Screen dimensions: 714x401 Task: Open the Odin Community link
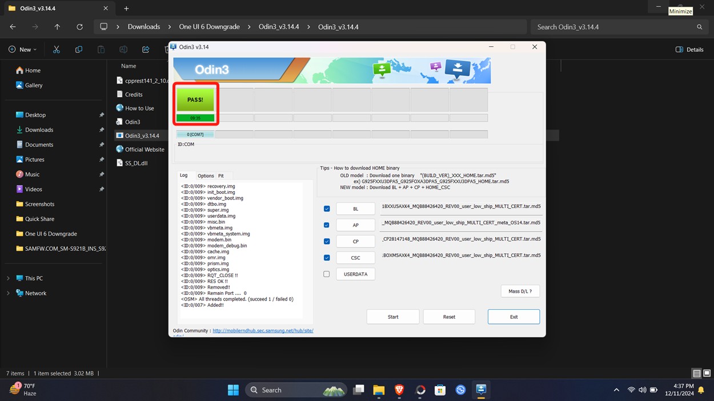263,330
